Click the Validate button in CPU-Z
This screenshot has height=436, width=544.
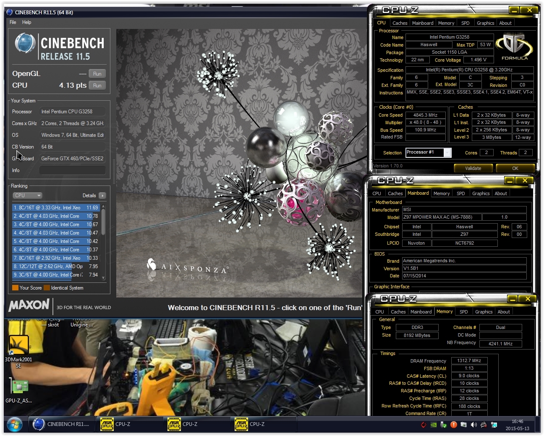pos(473,168)
